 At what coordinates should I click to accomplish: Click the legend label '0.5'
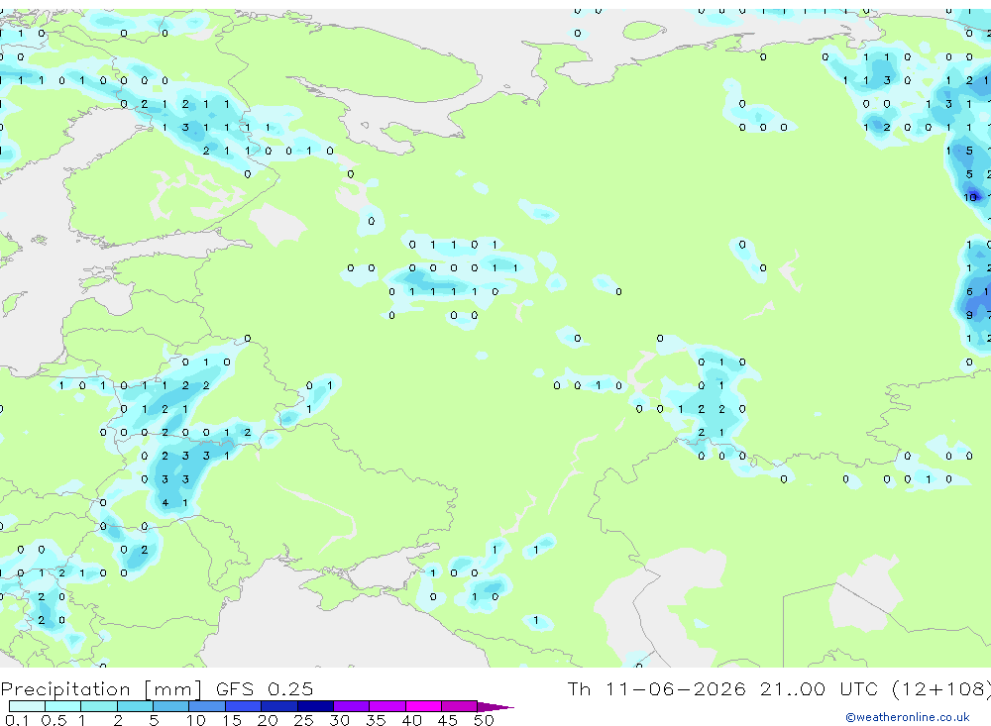point(54,720)
